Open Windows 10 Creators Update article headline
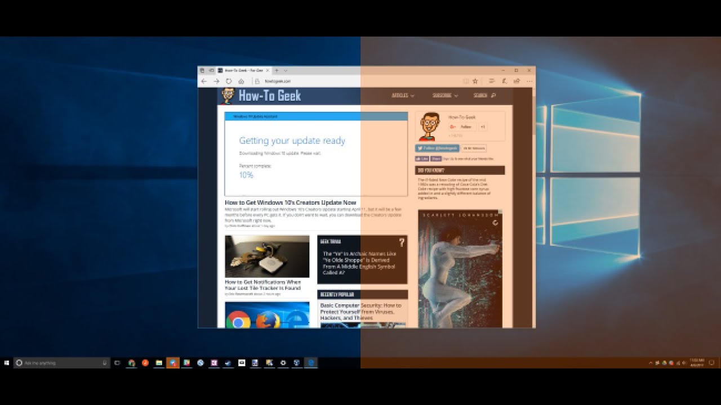Image resolution: width=721 pixels, height=405 pixels. click(291, 202)
